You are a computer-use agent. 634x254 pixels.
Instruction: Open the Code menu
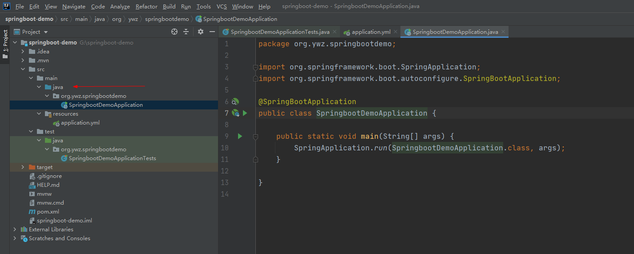(x=98, y=7)
